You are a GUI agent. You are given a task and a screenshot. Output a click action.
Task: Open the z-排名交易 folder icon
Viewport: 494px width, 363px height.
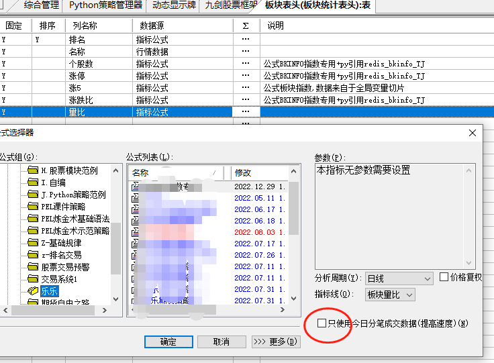point(33,255)
